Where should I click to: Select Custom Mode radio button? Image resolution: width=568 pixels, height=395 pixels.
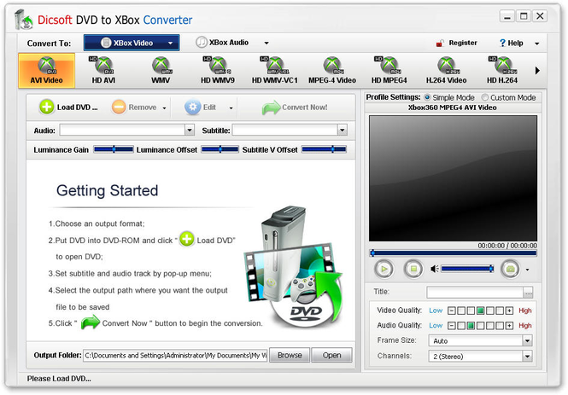pos(484,97)
